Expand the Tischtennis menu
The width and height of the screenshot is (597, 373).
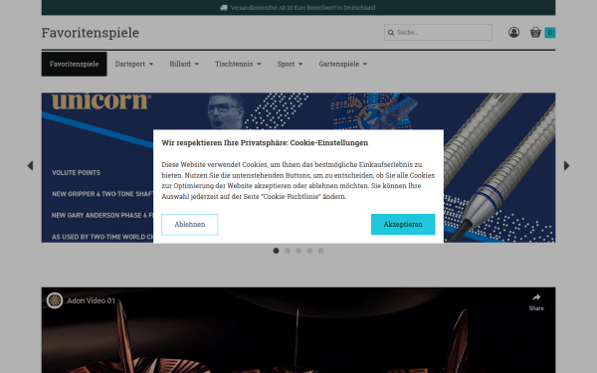tap(238, 64)
